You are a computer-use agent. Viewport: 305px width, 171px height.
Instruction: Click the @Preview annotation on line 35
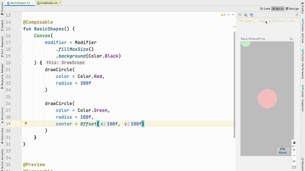(34, 165)
